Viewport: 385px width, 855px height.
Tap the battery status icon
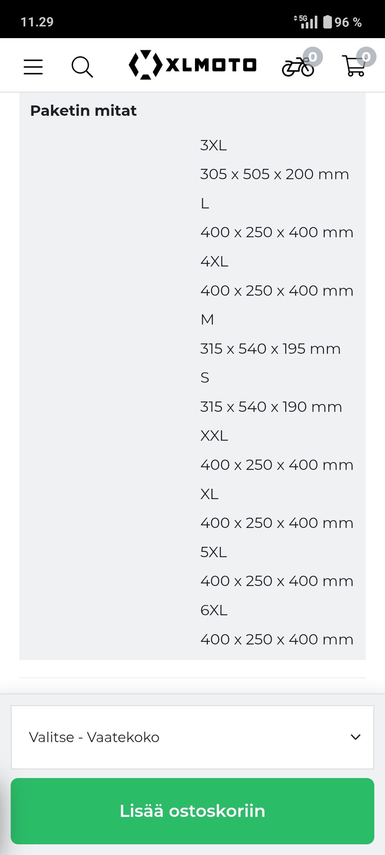pos(328,22)
